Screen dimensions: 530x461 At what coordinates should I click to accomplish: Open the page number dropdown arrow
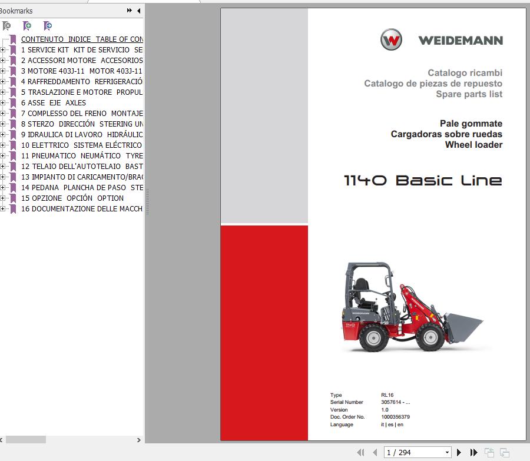[447, 452]
